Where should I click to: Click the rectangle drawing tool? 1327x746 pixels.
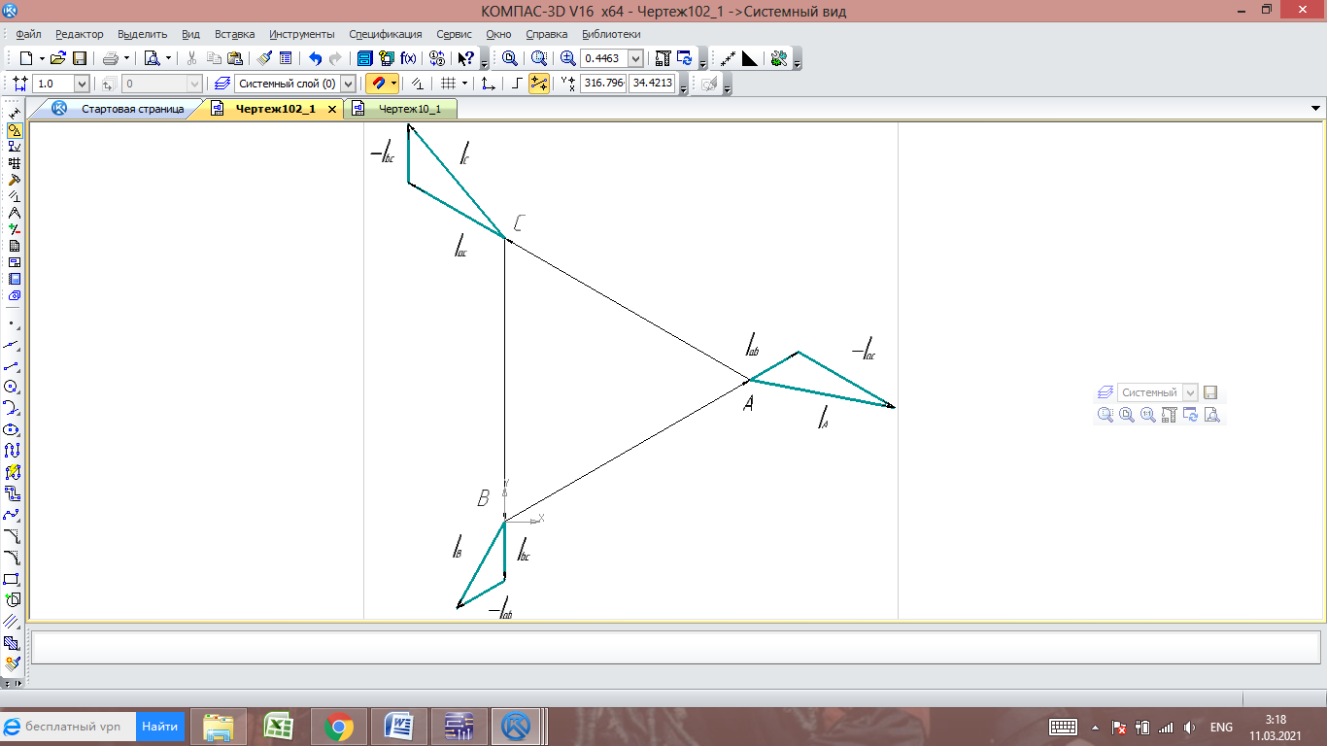[x=13, y=580]
